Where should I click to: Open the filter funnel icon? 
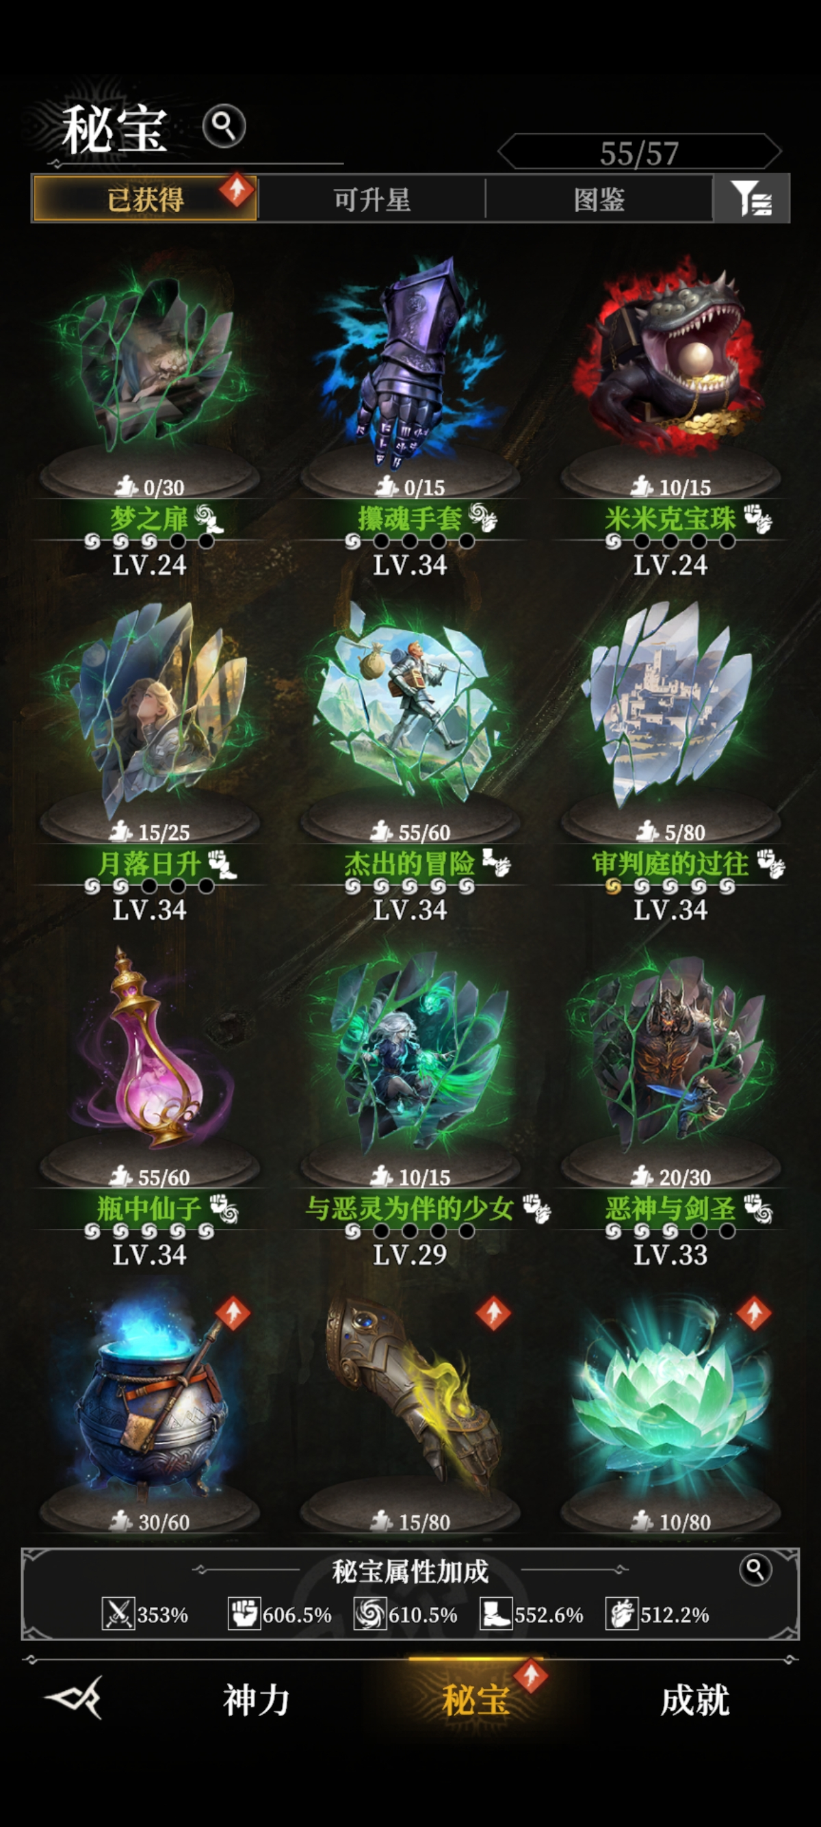[751, 198]
